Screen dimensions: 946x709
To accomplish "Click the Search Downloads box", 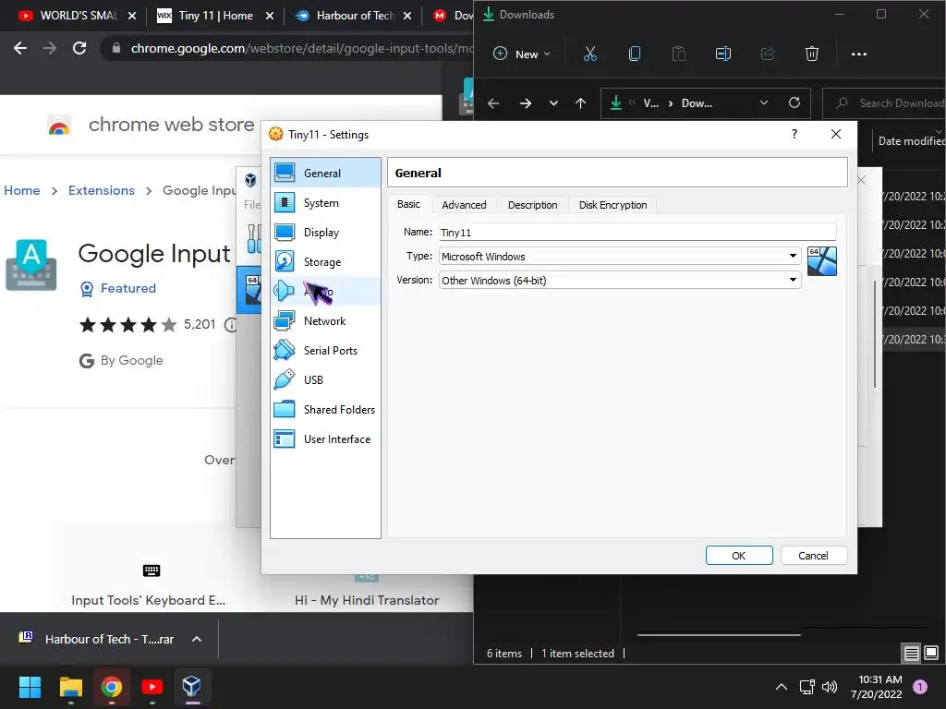I will tap(884, 103).
